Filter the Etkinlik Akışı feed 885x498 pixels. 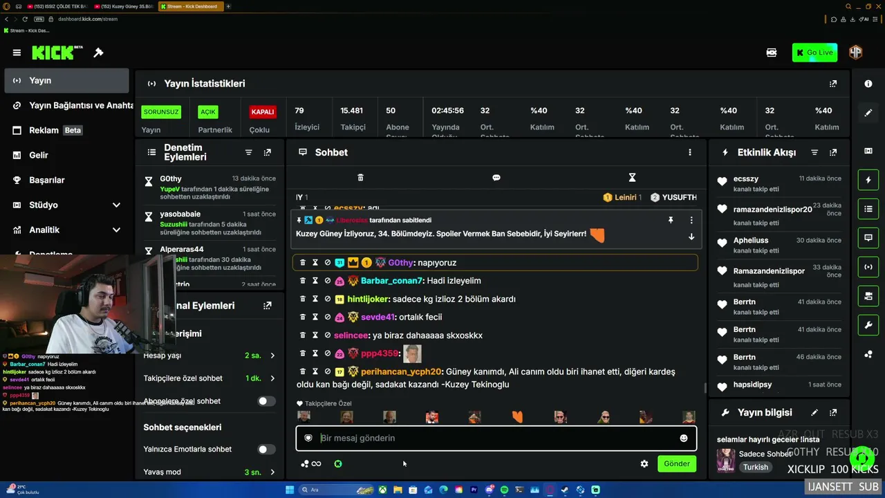814,152
